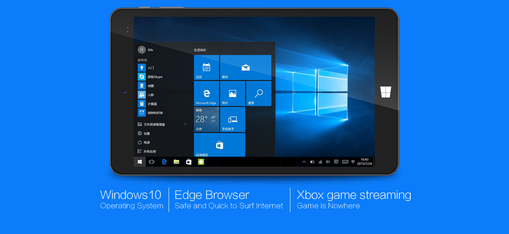This screenshot has height=234, width=509.
Task: Launch the 计算器 Calculator app entry
Action: pyautogui.click(x=148, y=104)
